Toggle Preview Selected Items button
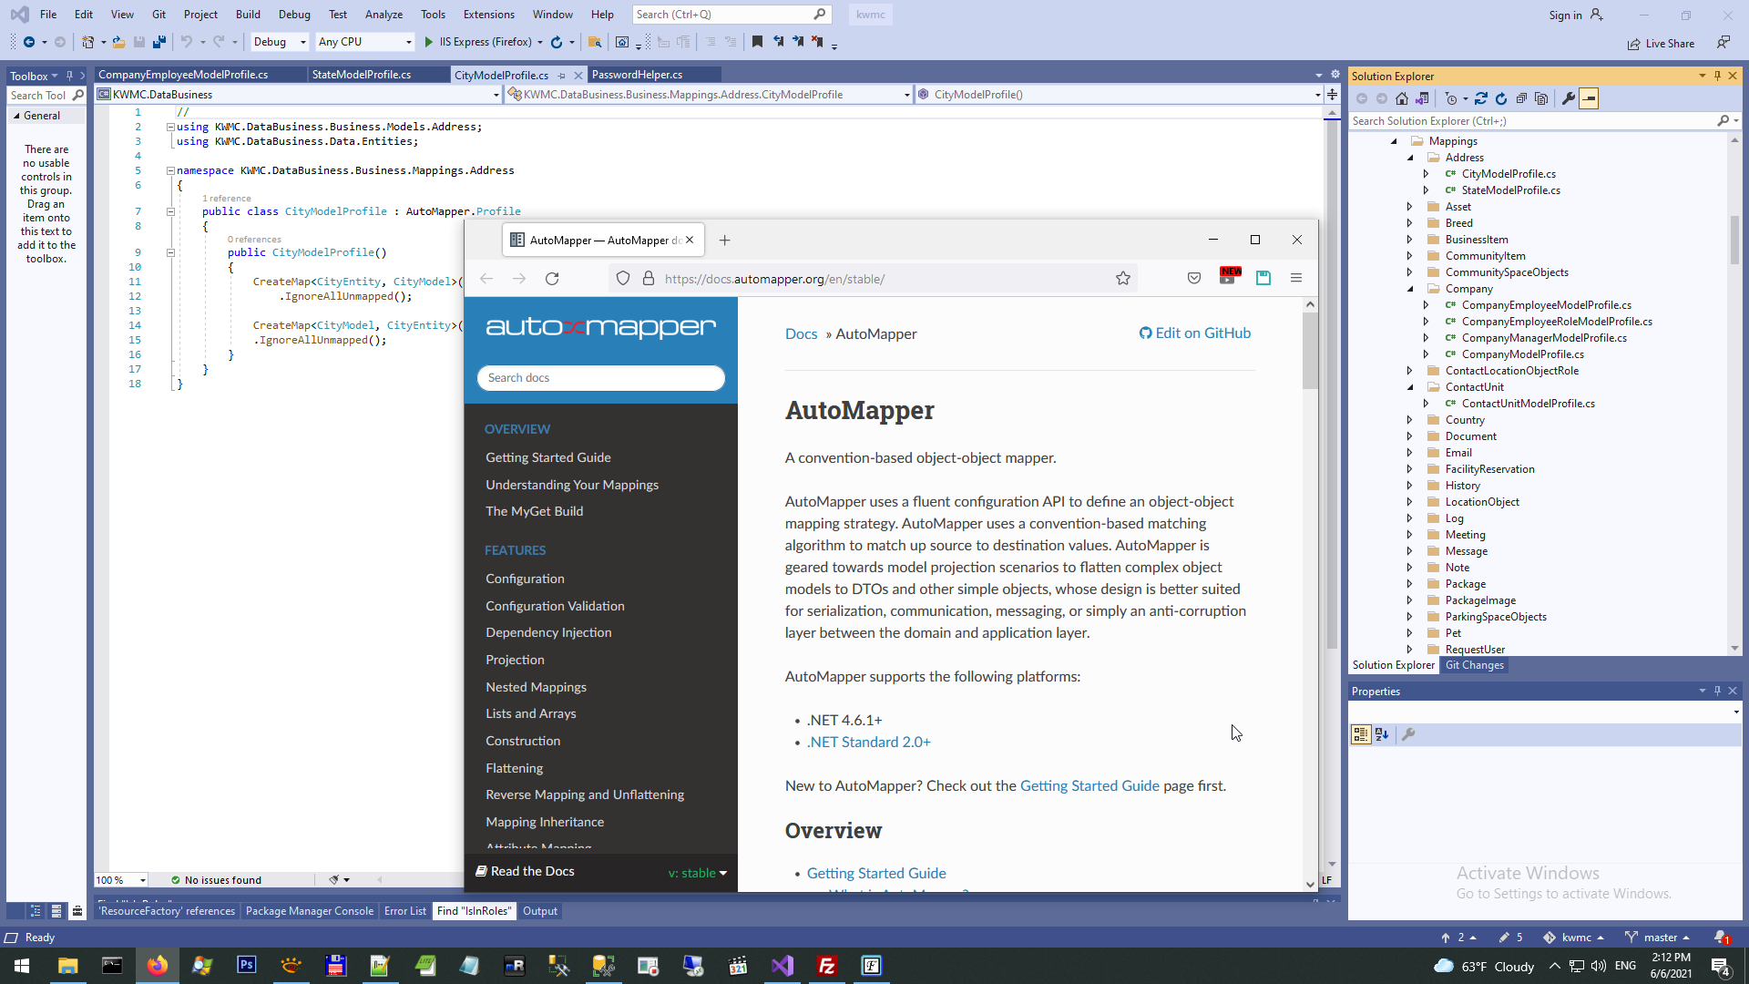 click(x=1589, y=98)
